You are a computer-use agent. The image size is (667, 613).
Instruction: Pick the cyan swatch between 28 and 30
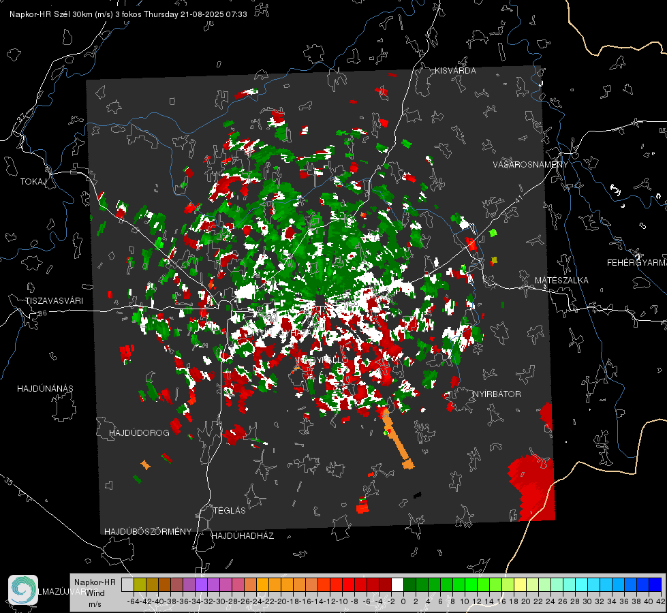coord(582,584)
